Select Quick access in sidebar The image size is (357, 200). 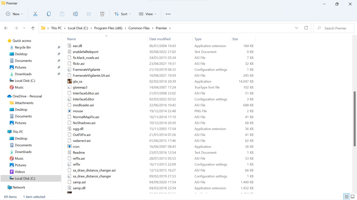tap(22, 41)
